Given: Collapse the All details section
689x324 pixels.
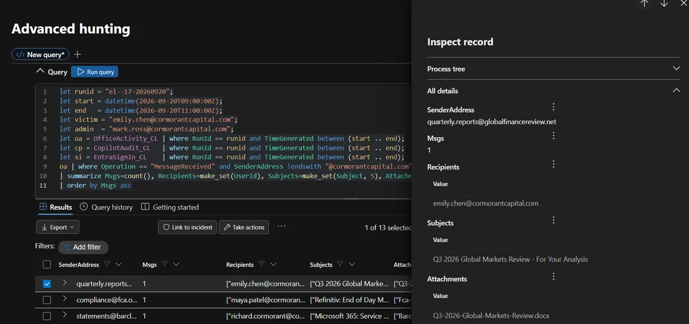Looking at the screenshot, I should (x=676, y=90).
